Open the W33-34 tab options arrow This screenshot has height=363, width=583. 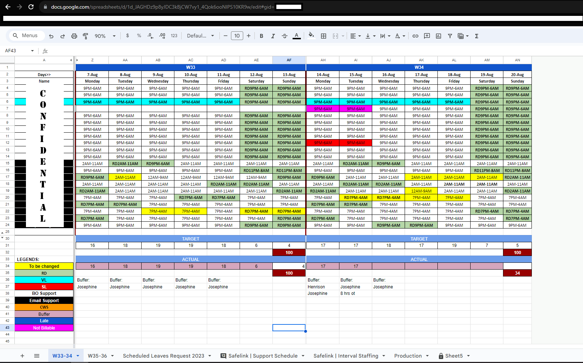[x=78, y=356]
